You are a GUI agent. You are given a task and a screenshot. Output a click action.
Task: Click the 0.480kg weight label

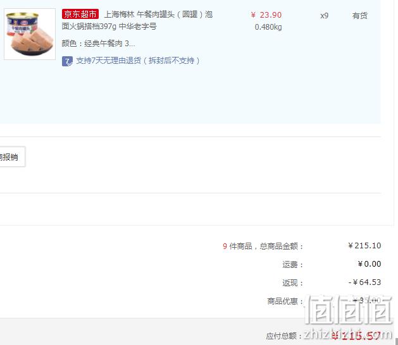pos(268,27)
